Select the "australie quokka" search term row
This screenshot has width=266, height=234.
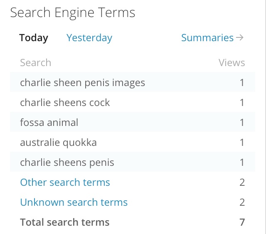58,143
